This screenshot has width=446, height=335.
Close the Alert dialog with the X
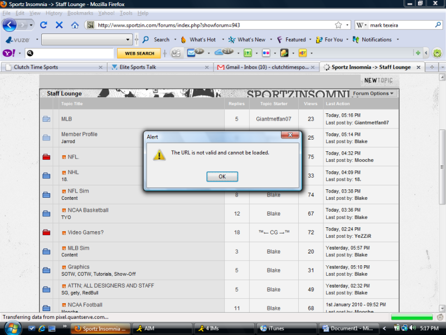tap(290, 135)
